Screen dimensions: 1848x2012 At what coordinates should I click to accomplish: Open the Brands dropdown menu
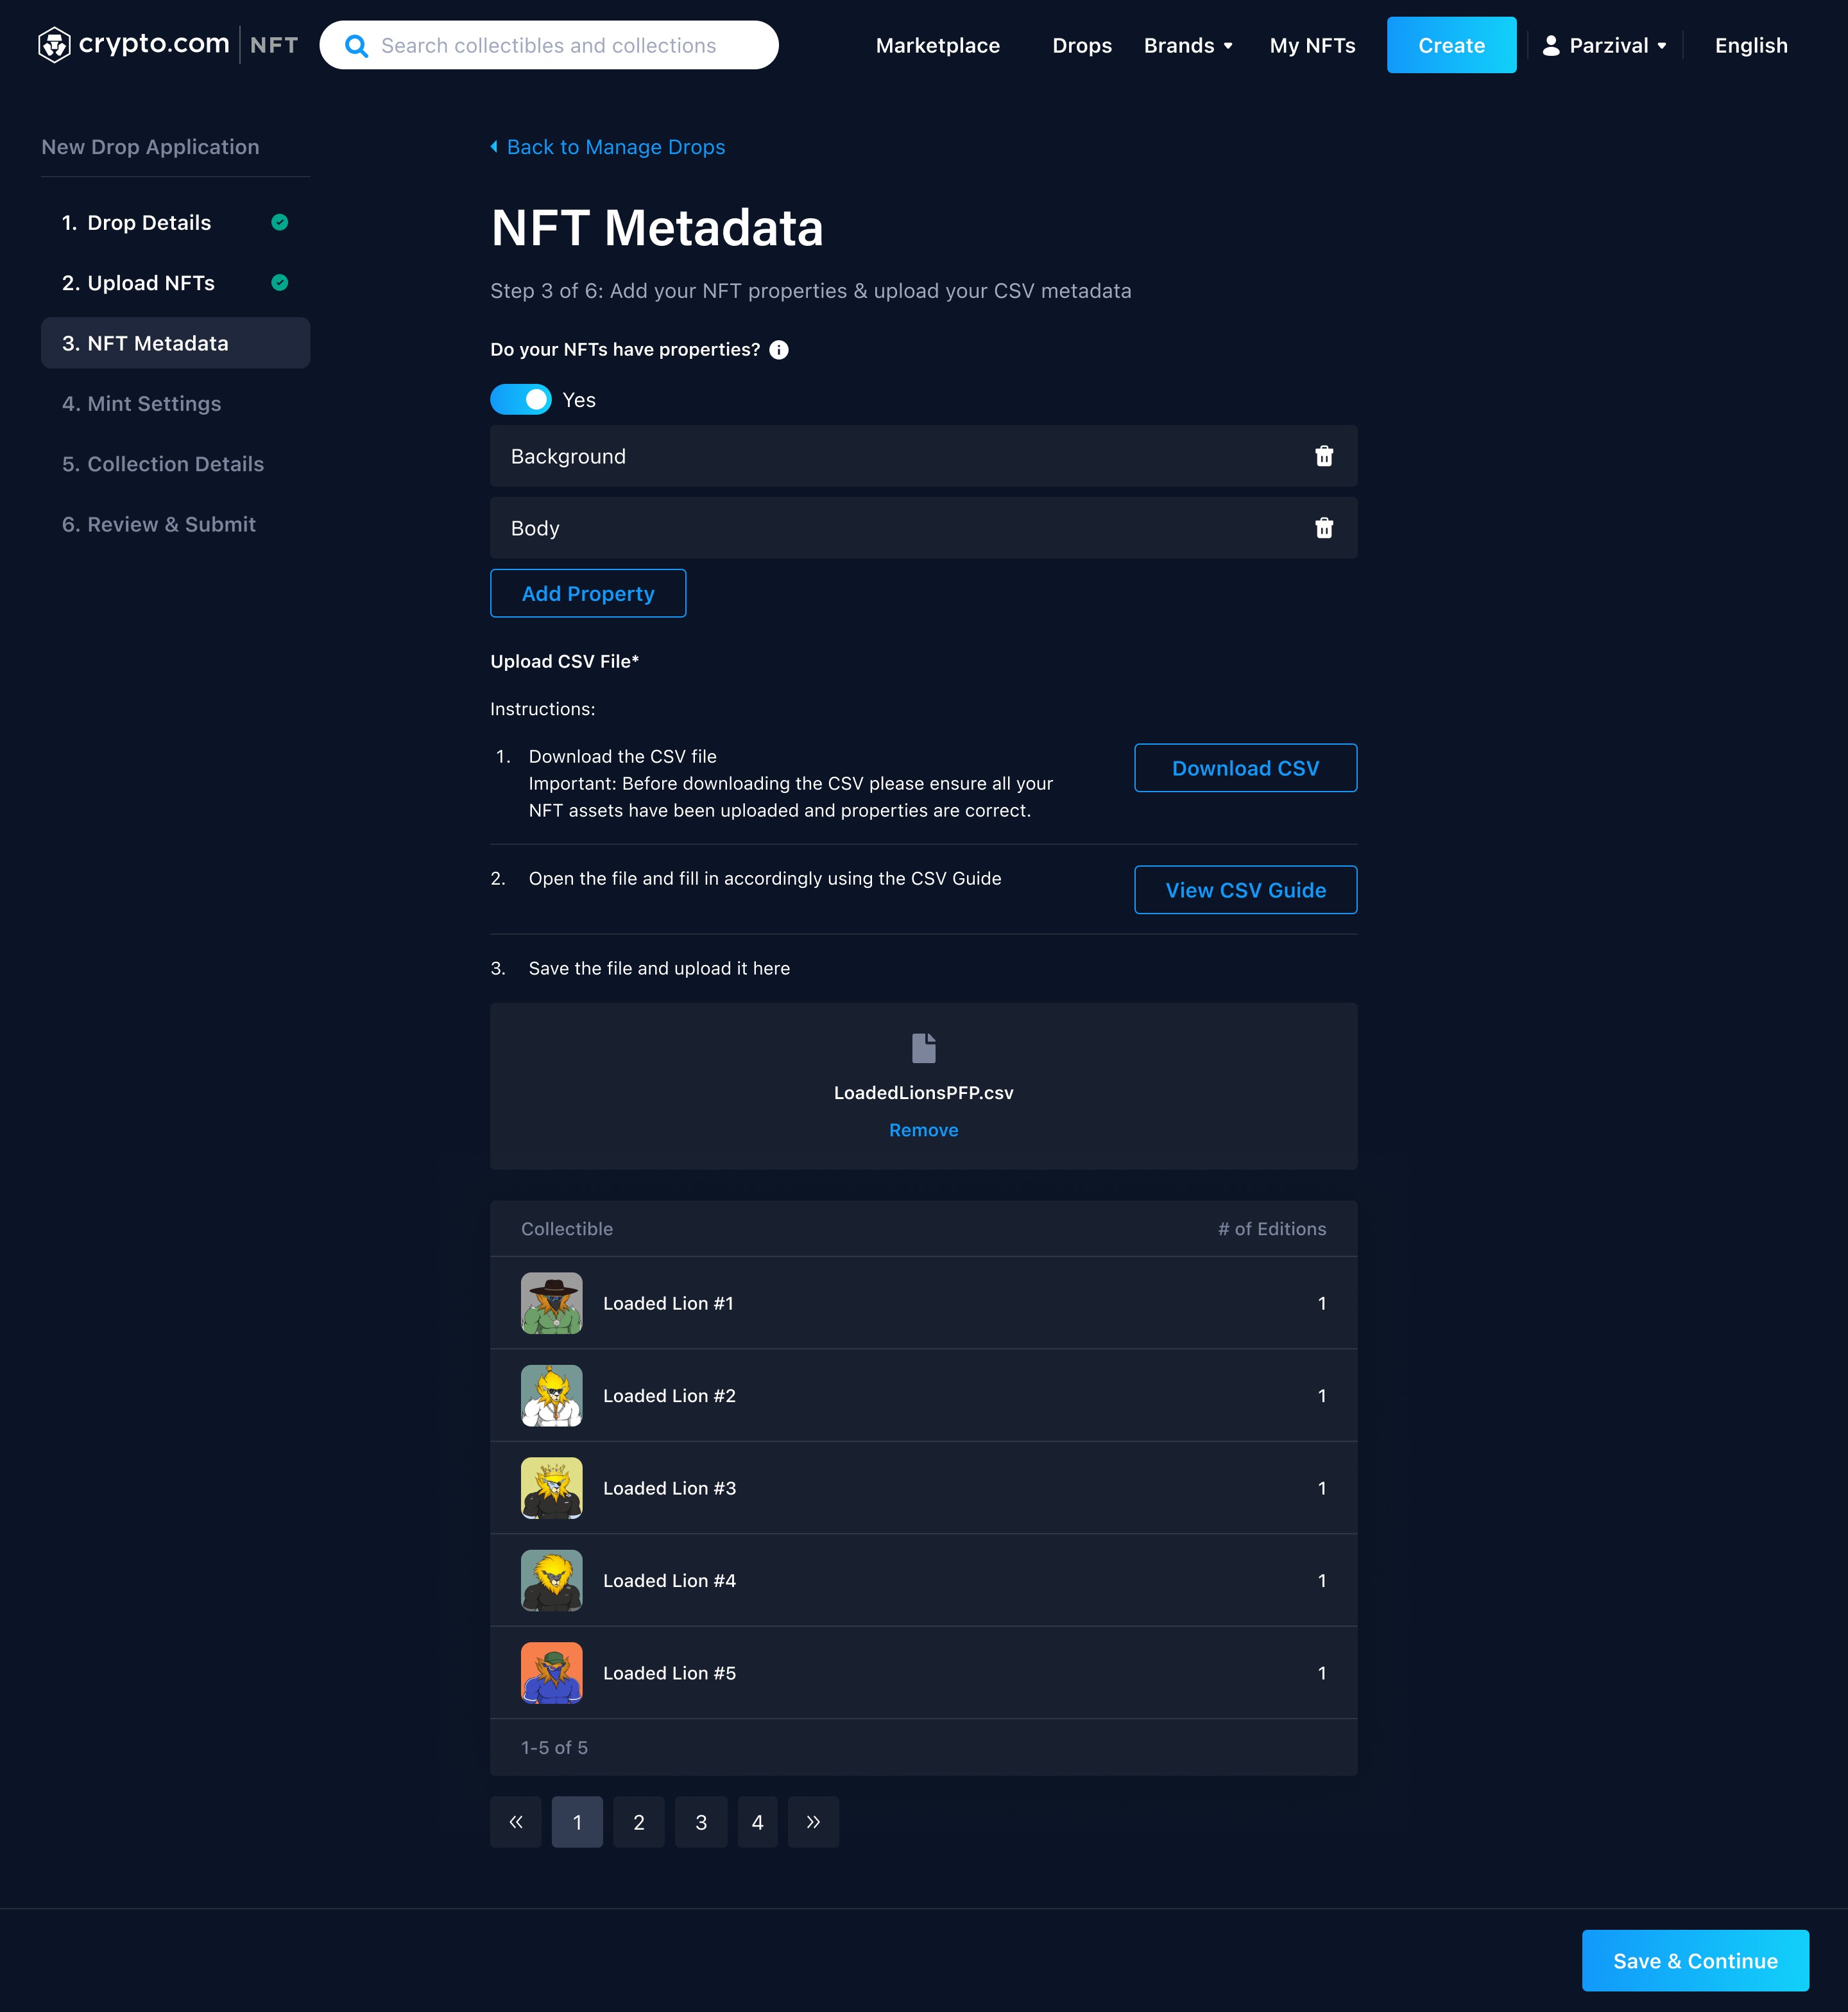1187,46
